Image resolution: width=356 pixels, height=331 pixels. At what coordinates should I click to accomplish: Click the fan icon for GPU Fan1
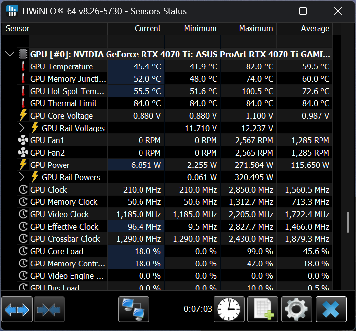coord(23,140)
